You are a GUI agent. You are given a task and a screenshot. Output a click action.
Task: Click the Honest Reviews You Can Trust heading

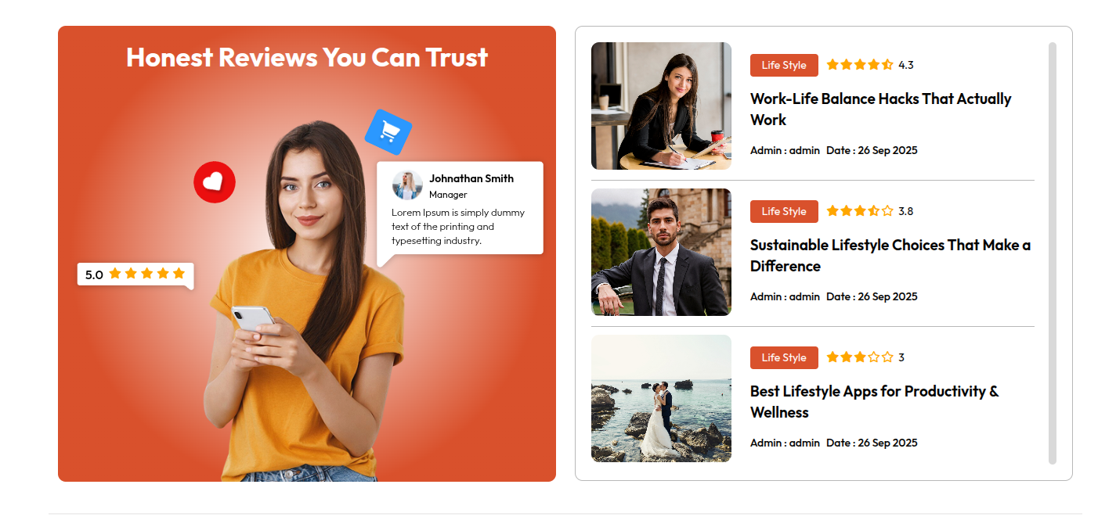[307, 57]
